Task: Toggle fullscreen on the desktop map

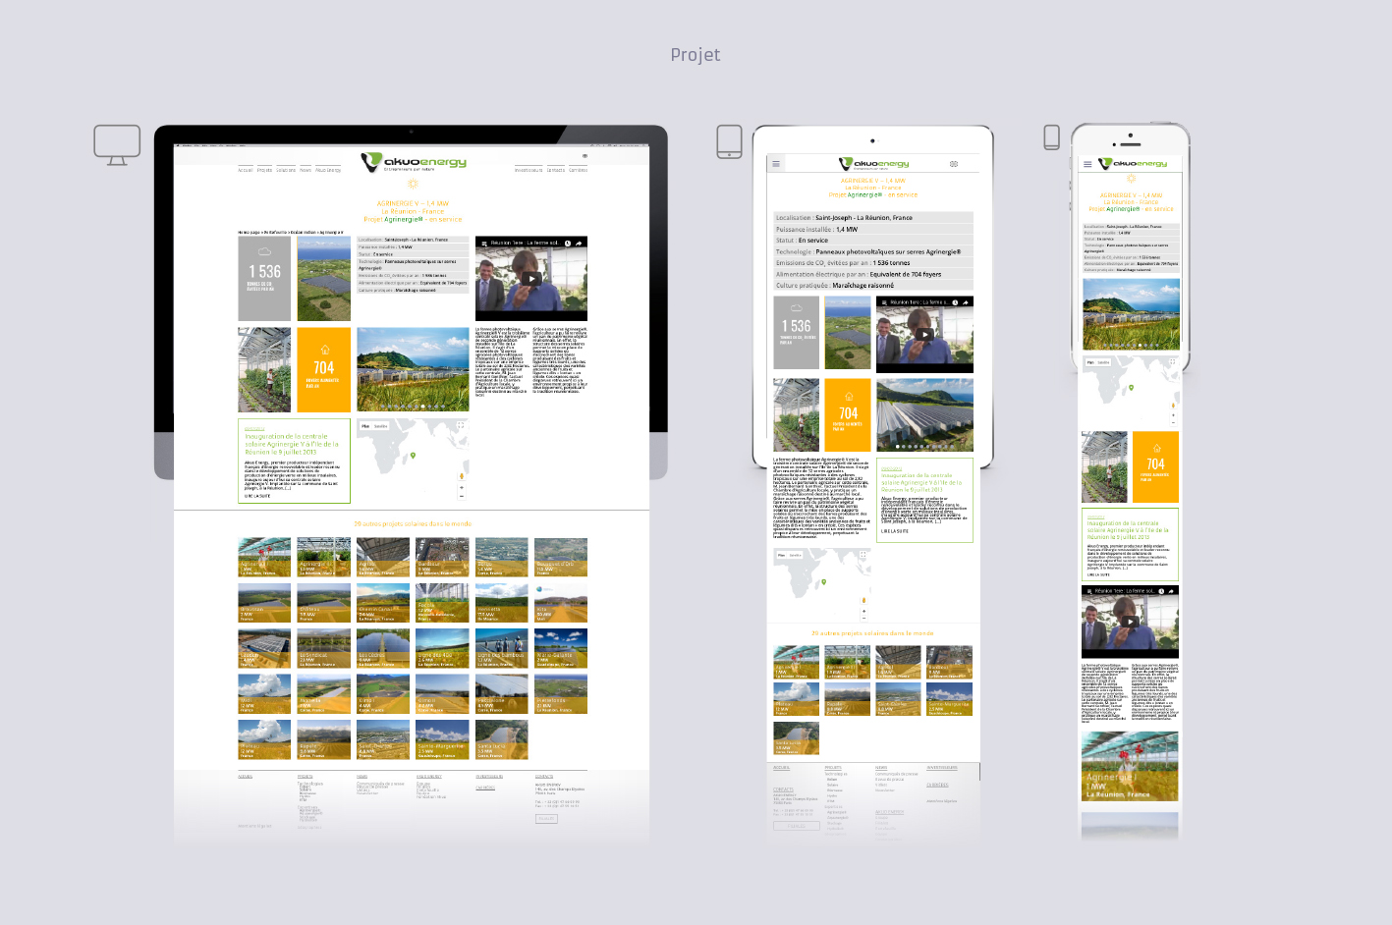Action: click(x=461, y=426)
